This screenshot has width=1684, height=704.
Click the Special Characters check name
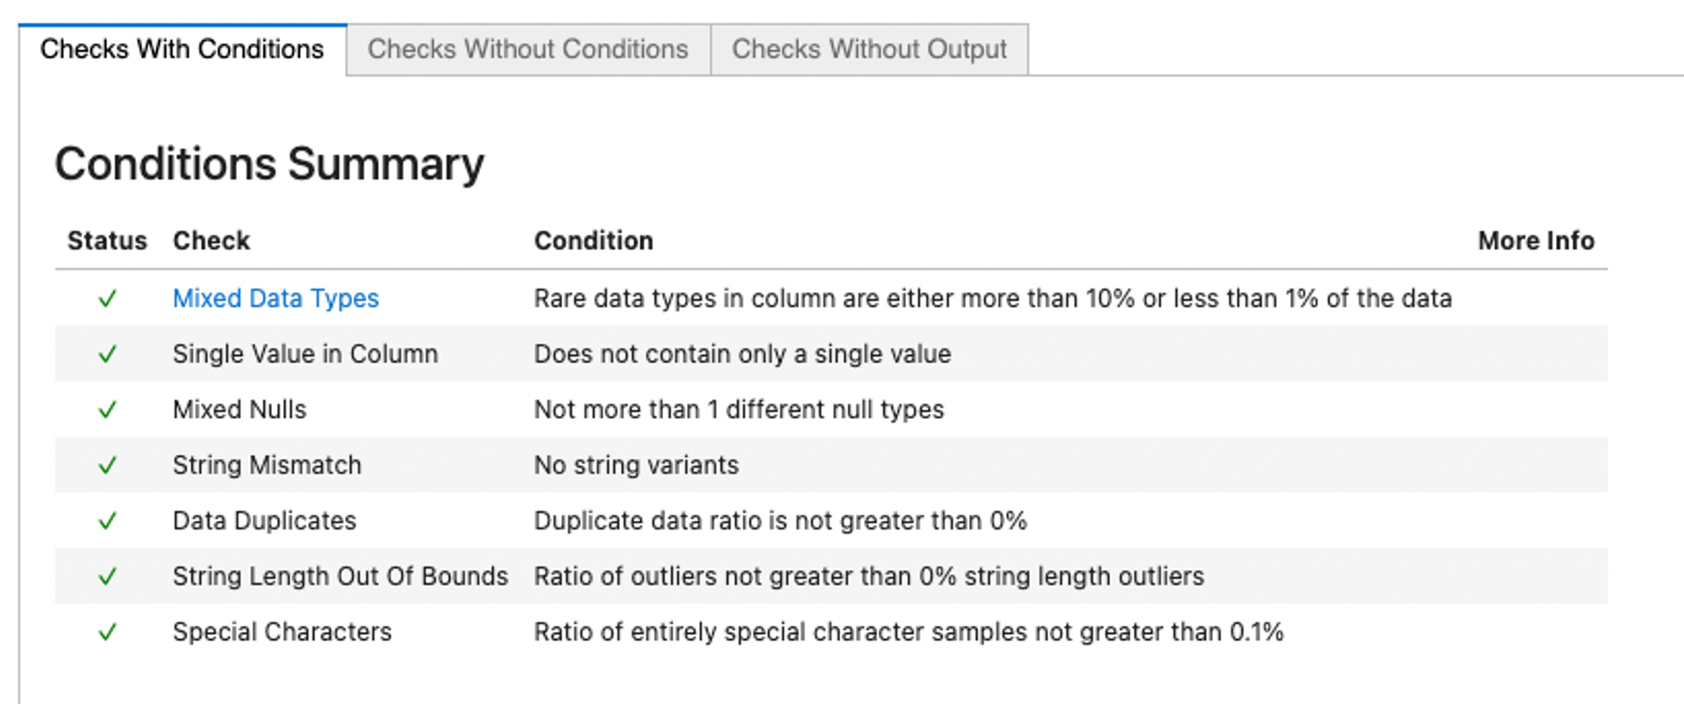282,632
